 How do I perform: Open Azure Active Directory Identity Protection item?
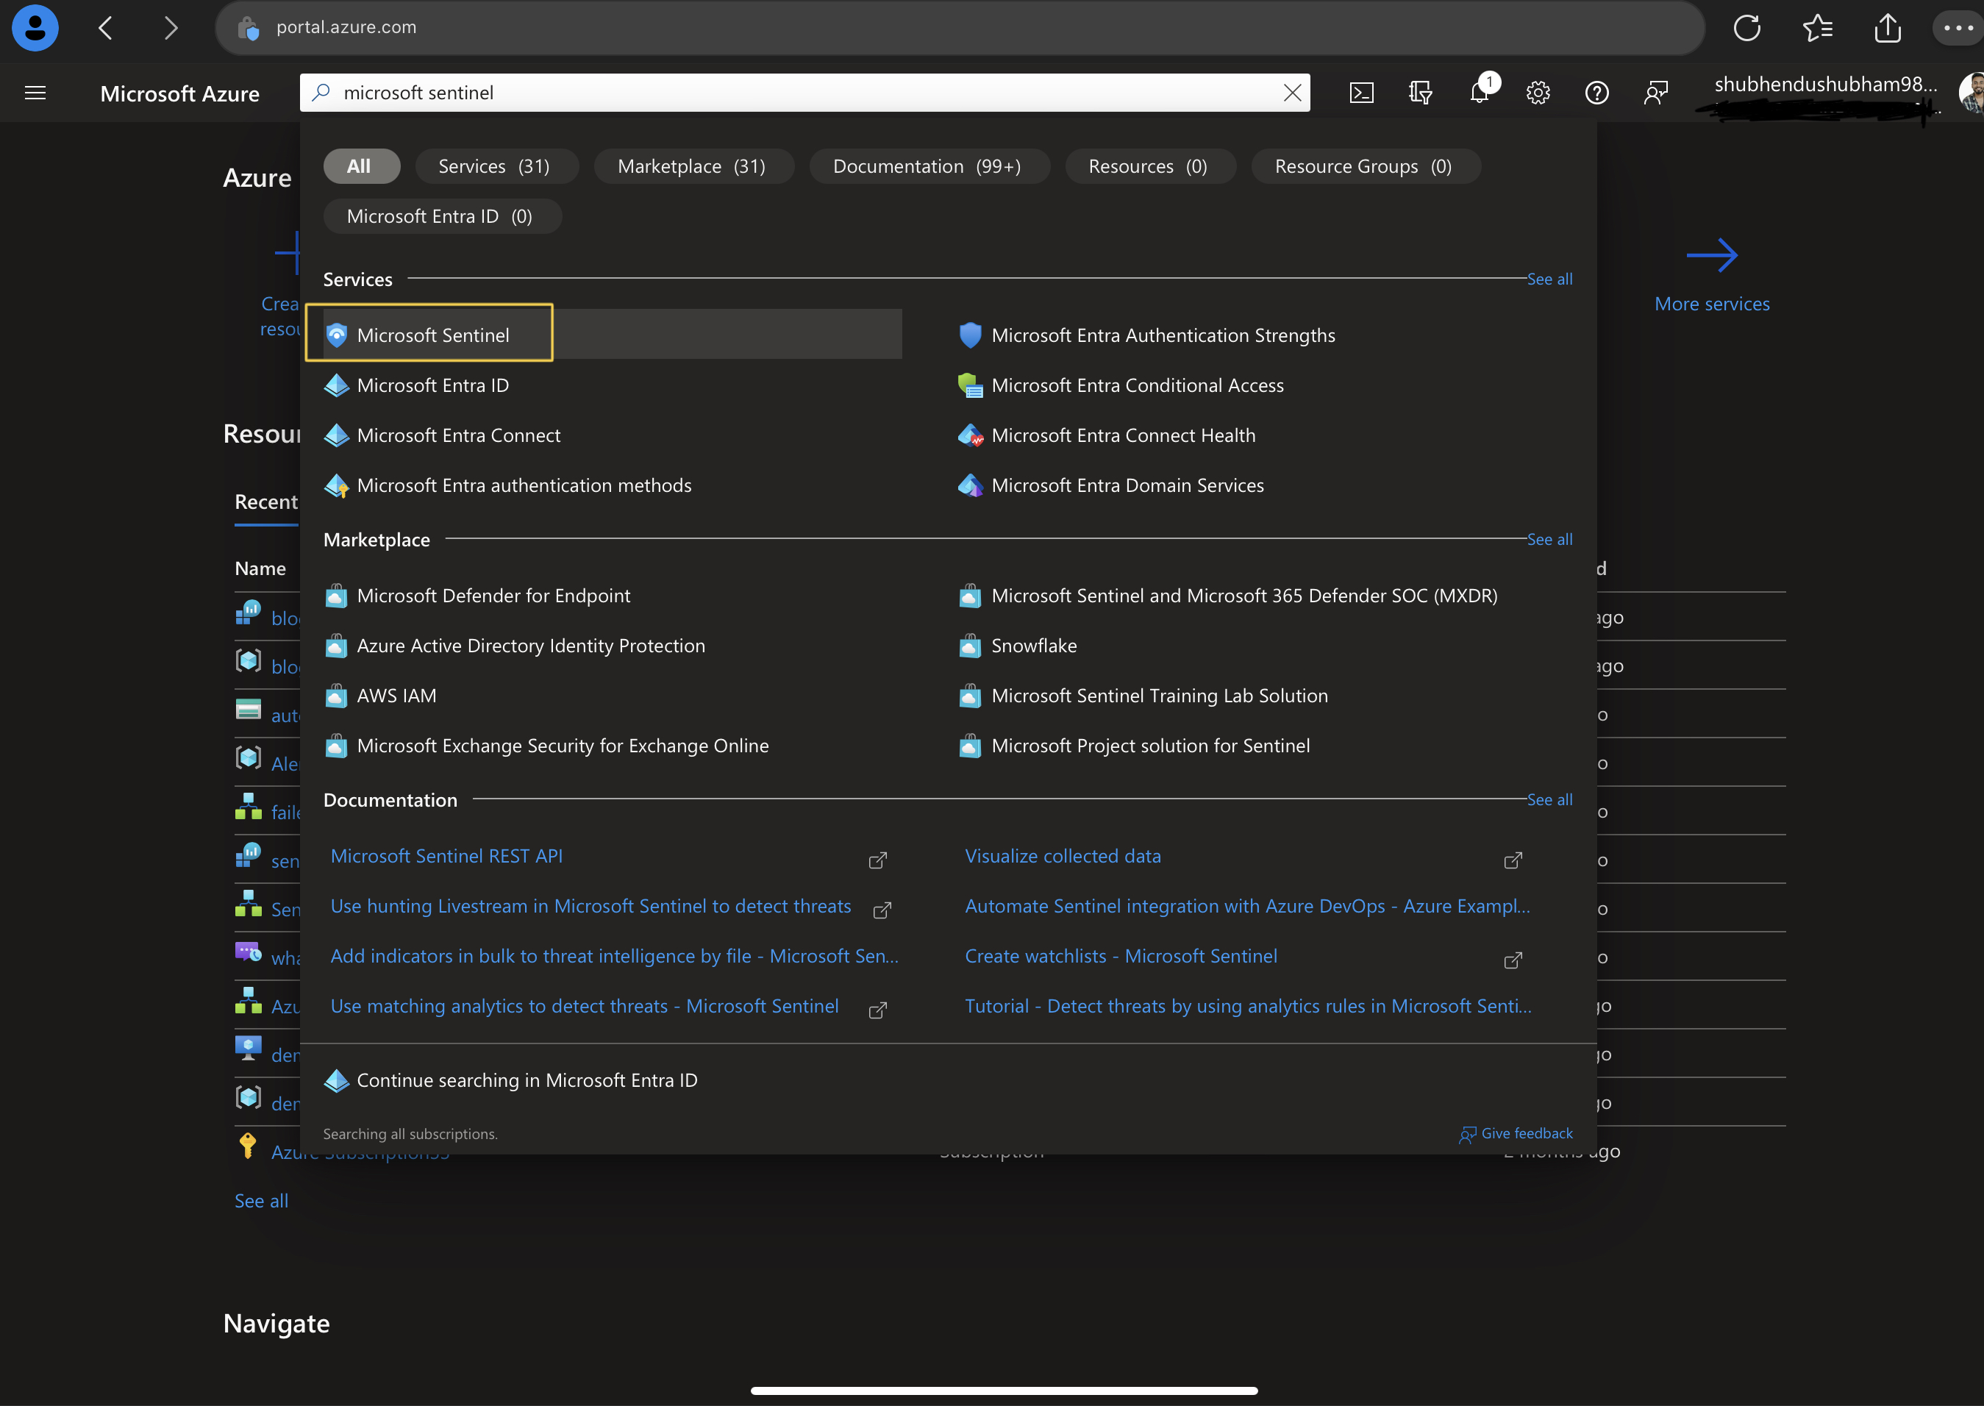(x=515, y=646)
